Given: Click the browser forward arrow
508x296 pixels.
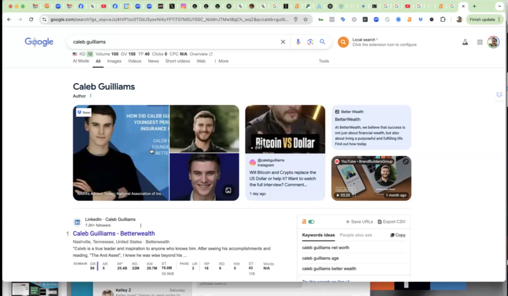Looking at the screenshot, I should click(x=20, y=19).
